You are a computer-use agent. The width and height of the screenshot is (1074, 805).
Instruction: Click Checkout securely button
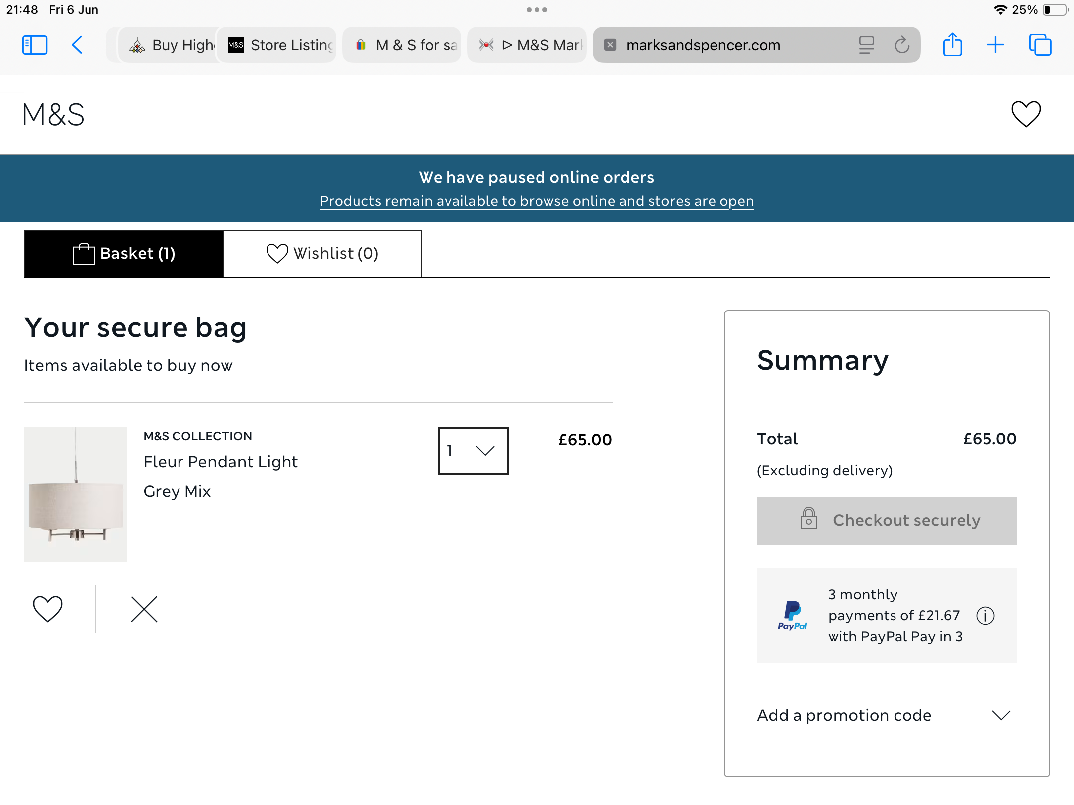pyautogui.click(x=887, y=520)
